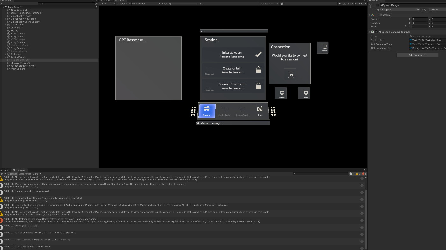Toggle Collapse in the Console toolbar

(12, 174)
